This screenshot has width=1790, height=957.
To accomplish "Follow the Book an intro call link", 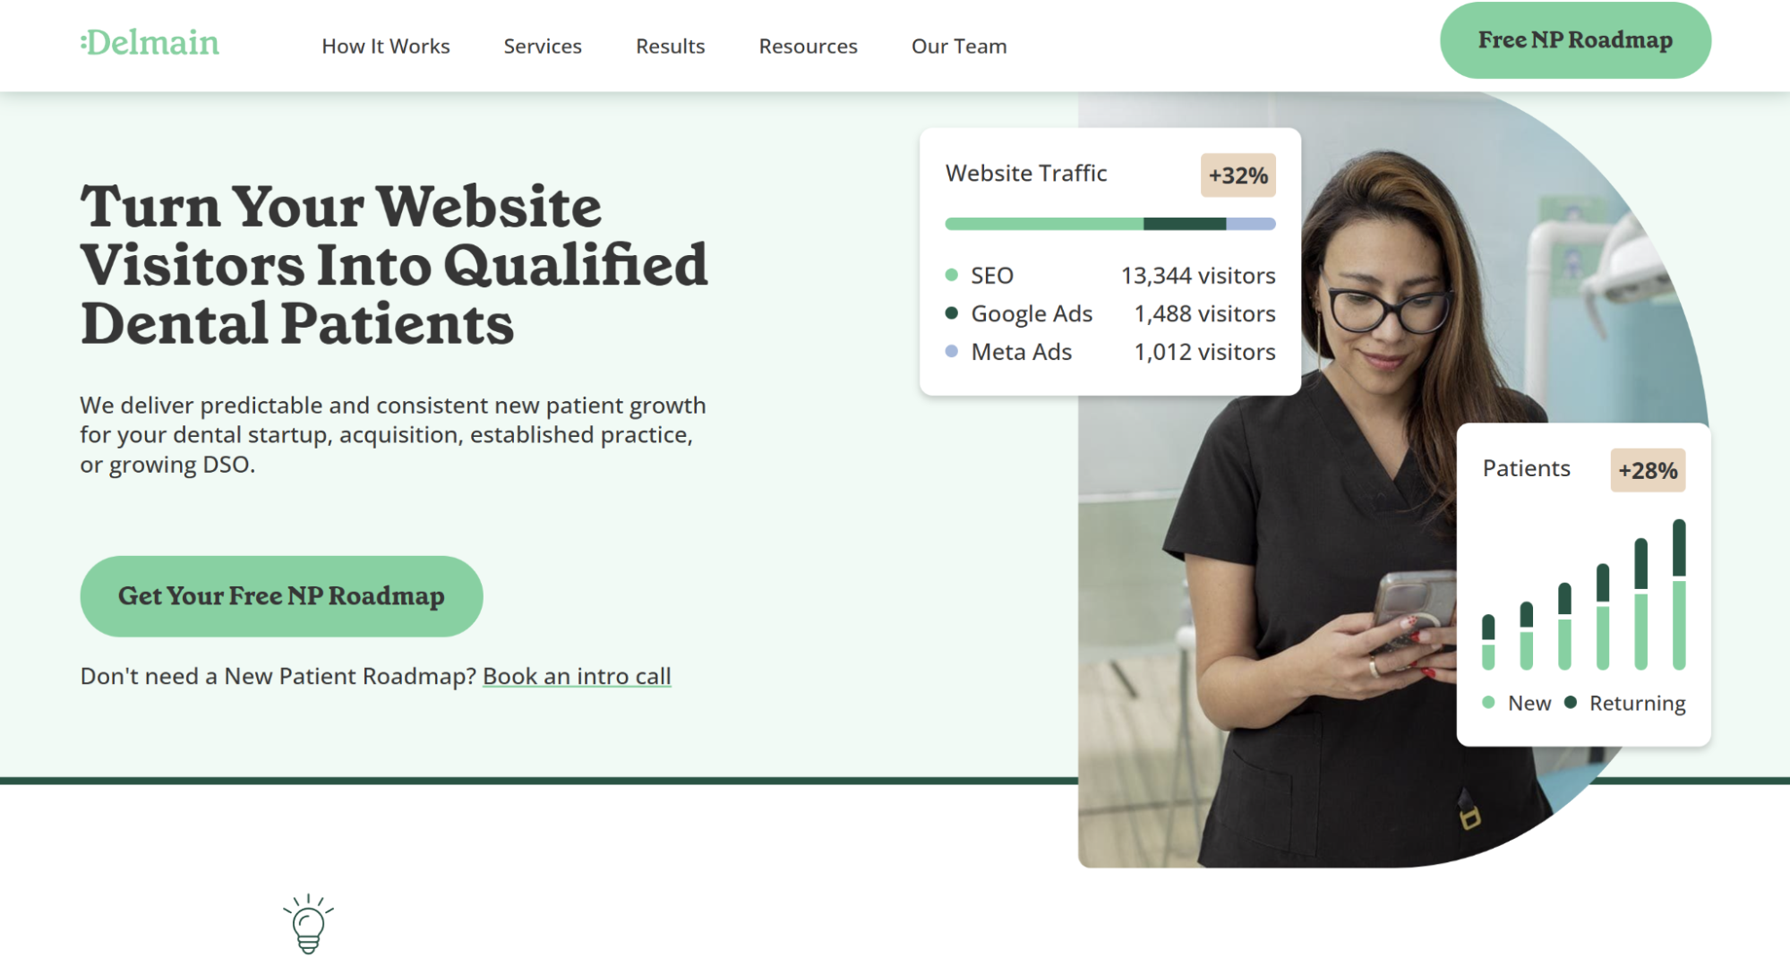I will point(577,677).
